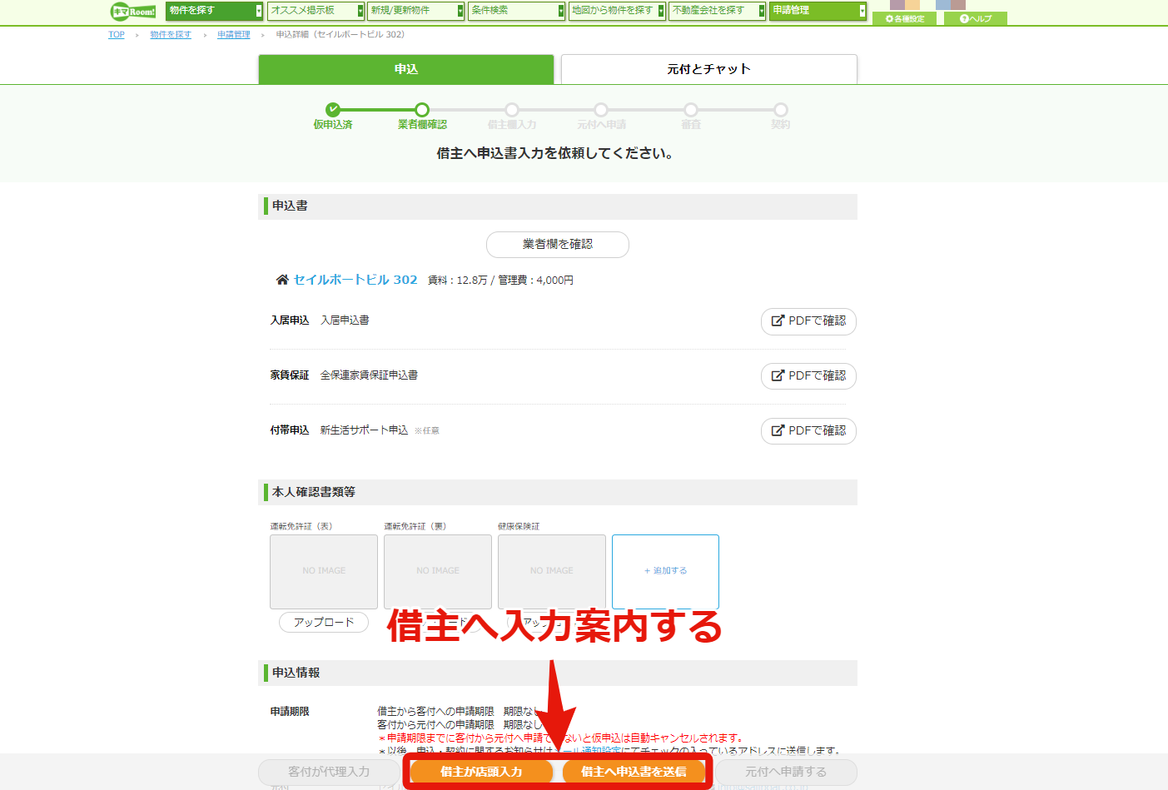Screen dimensions: 1168x790
Task: Select the 申込 tab
Action: pyautogui.click(x=406, y=69)
